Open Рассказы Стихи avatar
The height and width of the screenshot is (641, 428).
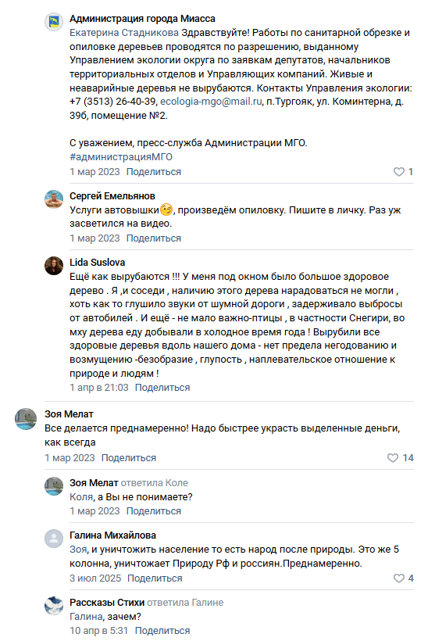pyautogui.click(x=54, y=606)
